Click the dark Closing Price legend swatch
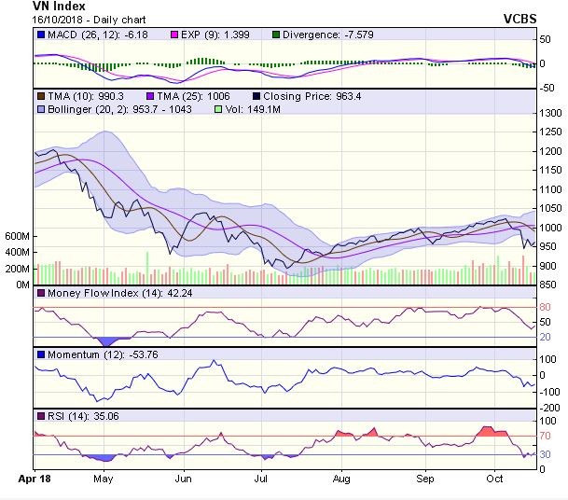This screenshot has width=568, height=500. pos(256,96)
